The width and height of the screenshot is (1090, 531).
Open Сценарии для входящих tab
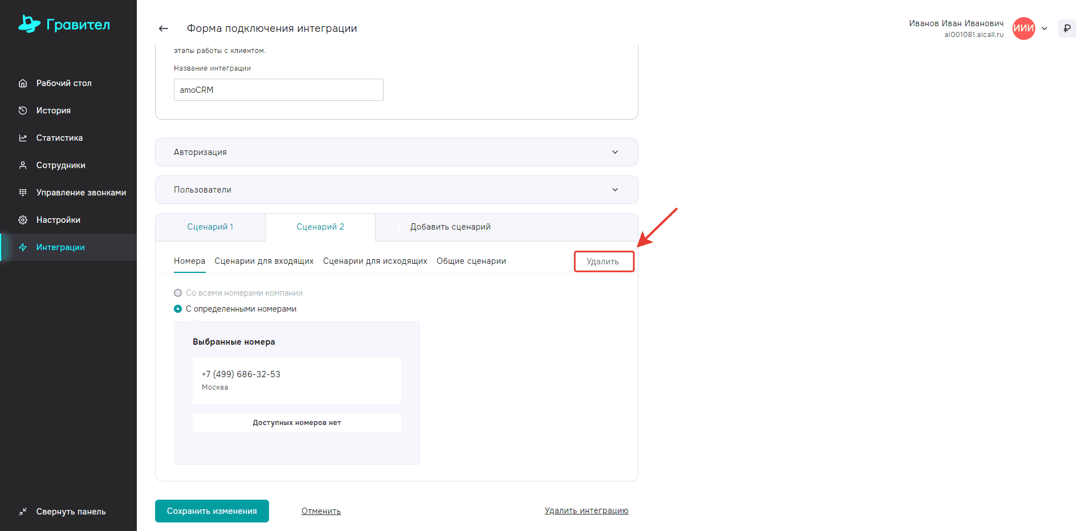tap(264, 261)
